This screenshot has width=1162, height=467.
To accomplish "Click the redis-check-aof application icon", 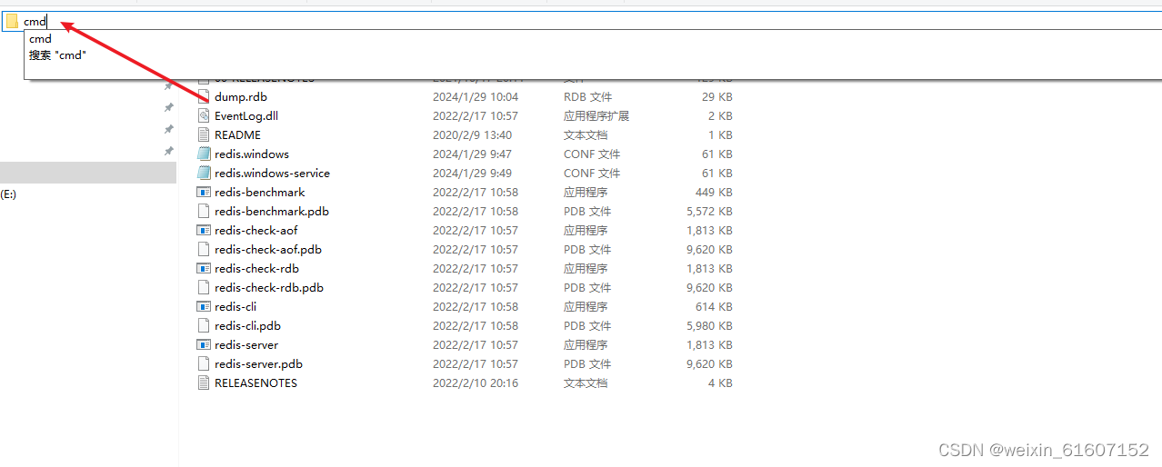I will click(204, 230).
